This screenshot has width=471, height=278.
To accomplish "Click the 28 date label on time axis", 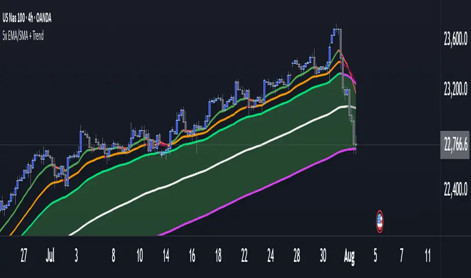I will (297, 255).
